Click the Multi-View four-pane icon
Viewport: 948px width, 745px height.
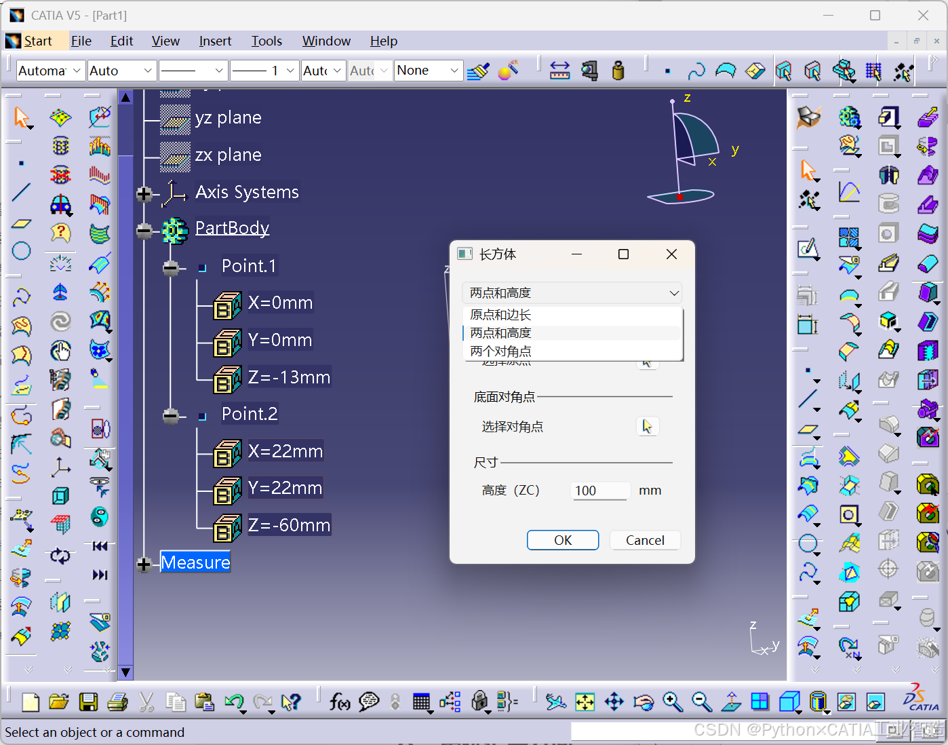point(759,702)
